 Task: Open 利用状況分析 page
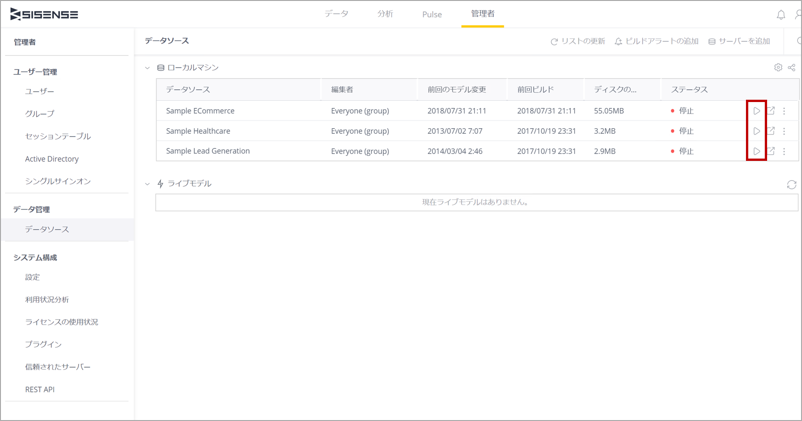coord(47,300)
